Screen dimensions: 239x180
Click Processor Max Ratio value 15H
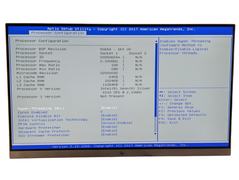(x=114, y=65)
